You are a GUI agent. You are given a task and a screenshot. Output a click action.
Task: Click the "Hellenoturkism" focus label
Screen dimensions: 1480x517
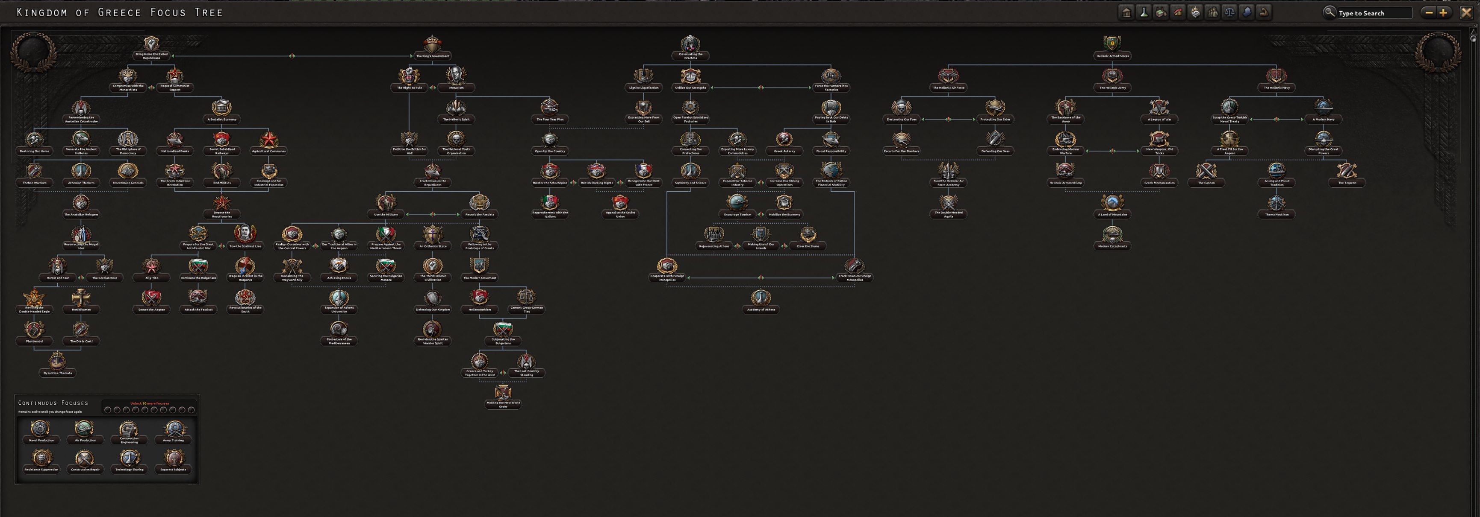pyautogui.click(x=480, y=310)
